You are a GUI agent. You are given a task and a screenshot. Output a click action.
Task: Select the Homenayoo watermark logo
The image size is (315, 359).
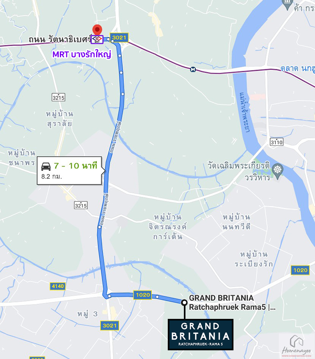click(x=296, y=346)
